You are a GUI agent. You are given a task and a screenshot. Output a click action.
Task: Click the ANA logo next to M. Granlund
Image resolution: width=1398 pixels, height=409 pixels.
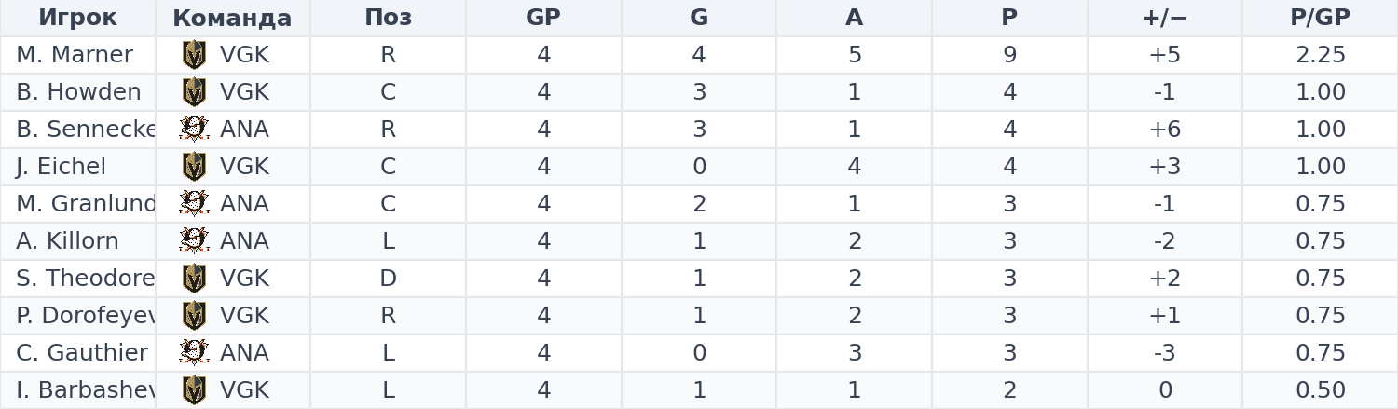pyautogui.click(x=194, y=204)
